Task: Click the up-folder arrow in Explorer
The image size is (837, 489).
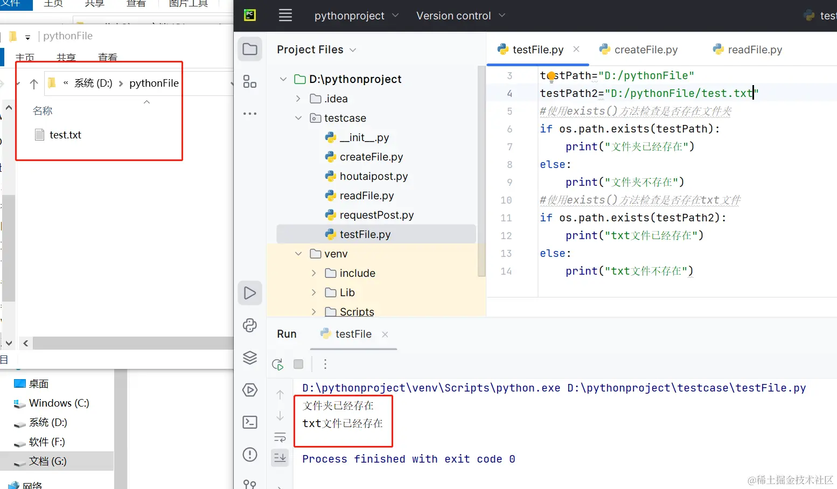Action: [x=34, y=83]
